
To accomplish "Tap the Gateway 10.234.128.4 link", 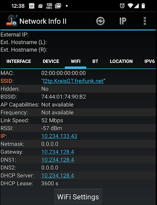I will [58, 152].
